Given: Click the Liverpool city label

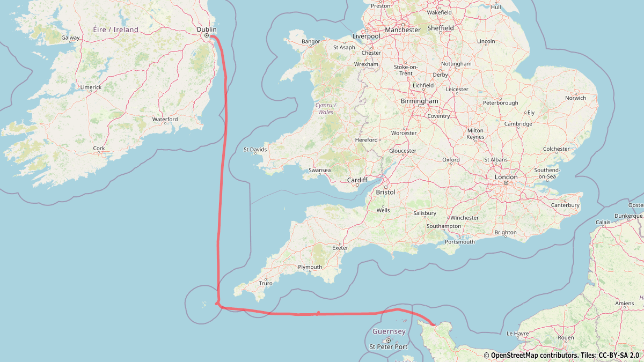Looking at the screenshot, I should click(x=366, y=36).
